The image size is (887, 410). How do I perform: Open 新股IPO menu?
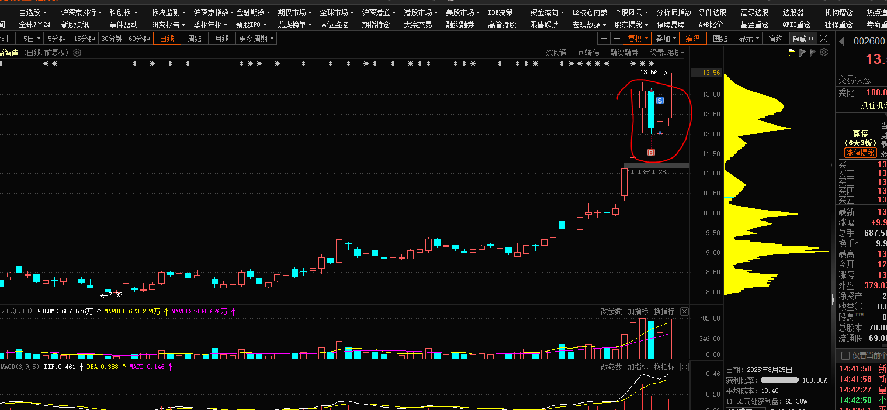click(x=251, y=25)
